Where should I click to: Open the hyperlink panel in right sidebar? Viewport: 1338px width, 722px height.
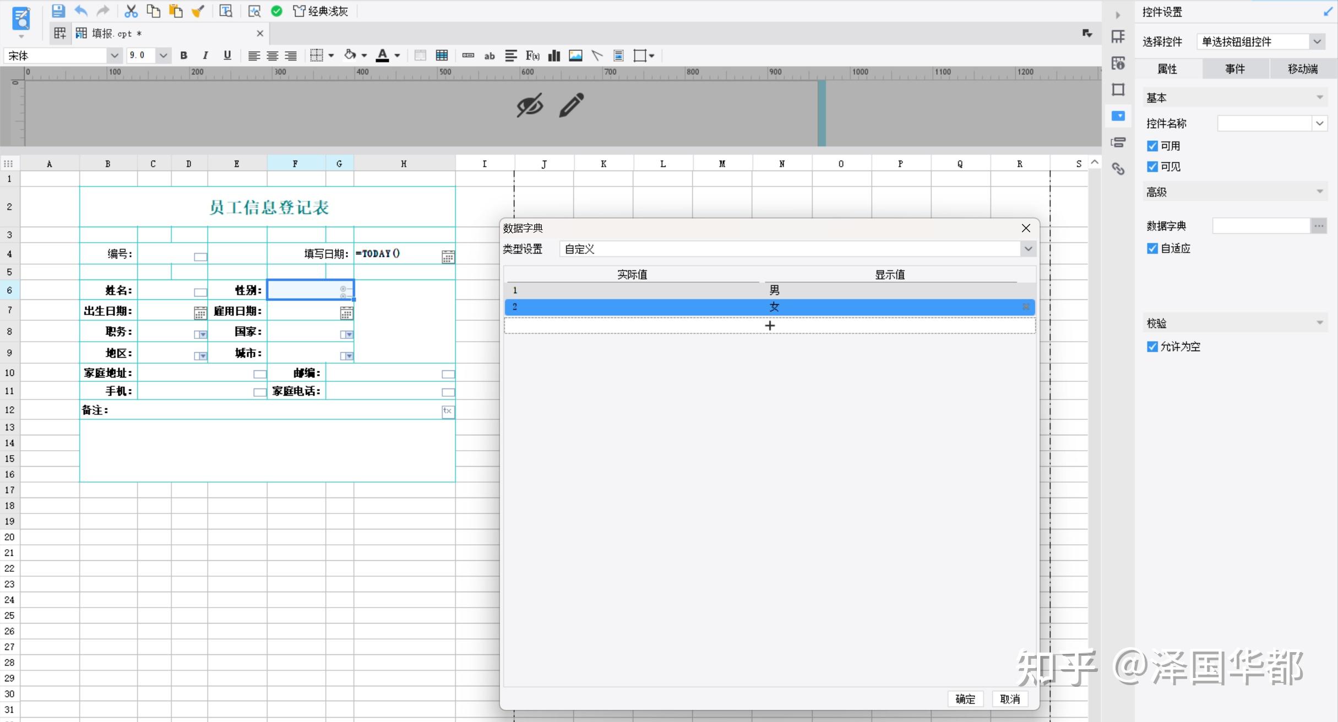[1118, 168]
